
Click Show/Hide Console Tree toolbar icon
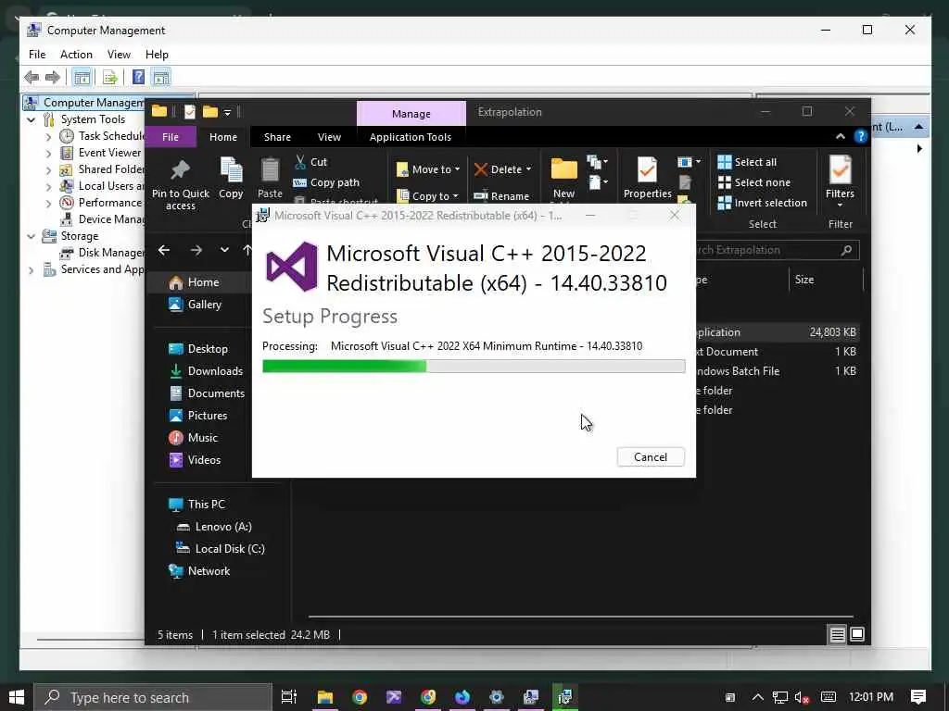82,77
